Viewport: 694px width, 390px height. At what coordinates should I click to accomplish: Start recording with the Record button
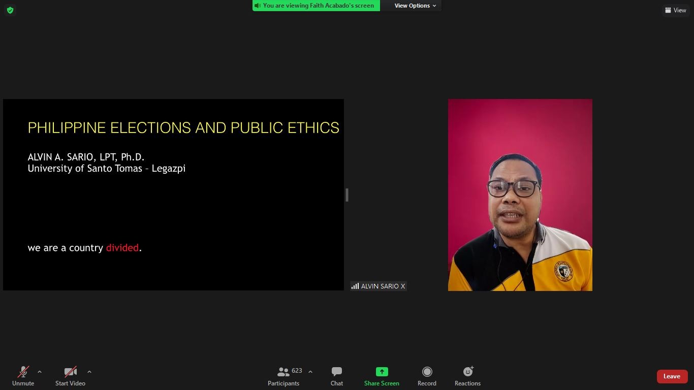pos(427,376)
